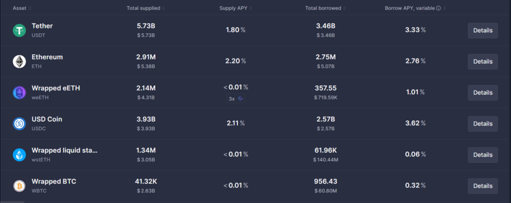511x203 pixels.
Task: Click the wstETH water-drop token icon
Action: 19,155
